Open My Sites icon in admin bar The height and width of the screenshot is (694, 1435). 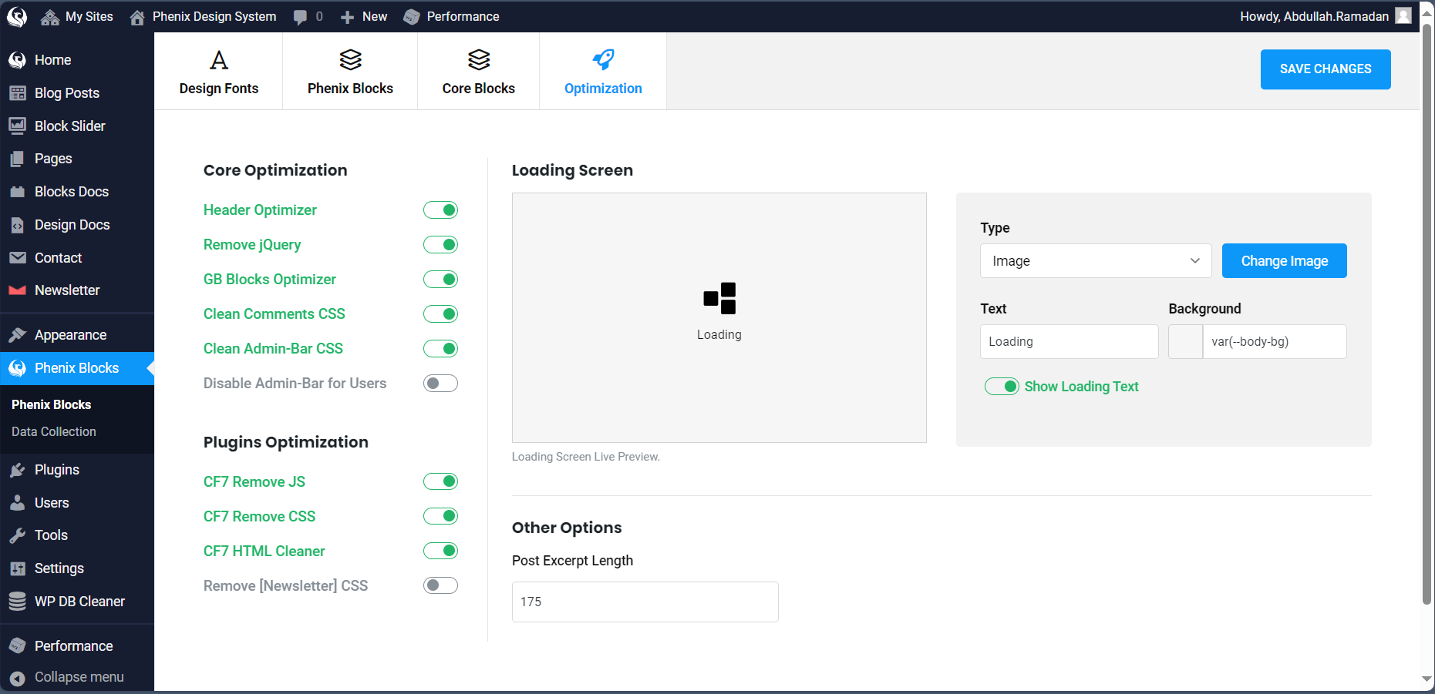(50, 17)
